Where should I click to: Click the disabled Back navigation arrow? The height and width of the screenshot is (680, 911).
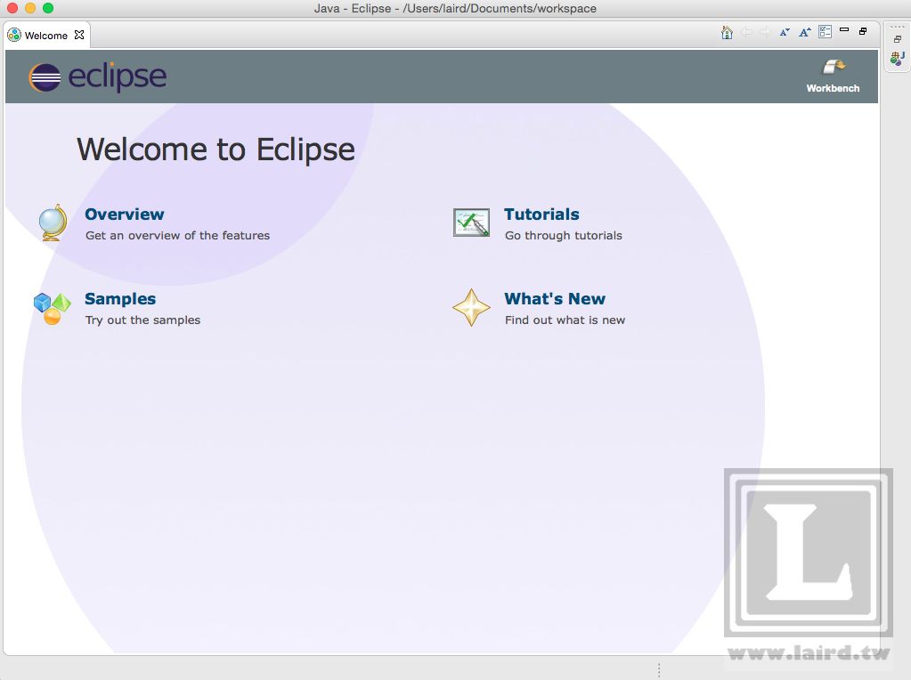point(746,32)
